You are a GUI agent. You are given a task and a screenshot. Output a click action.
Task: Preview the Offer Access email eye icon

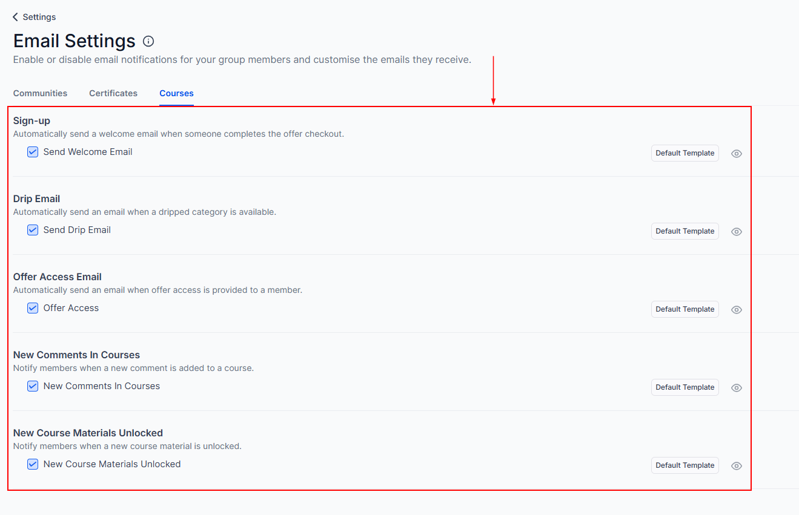coord(737,310)
